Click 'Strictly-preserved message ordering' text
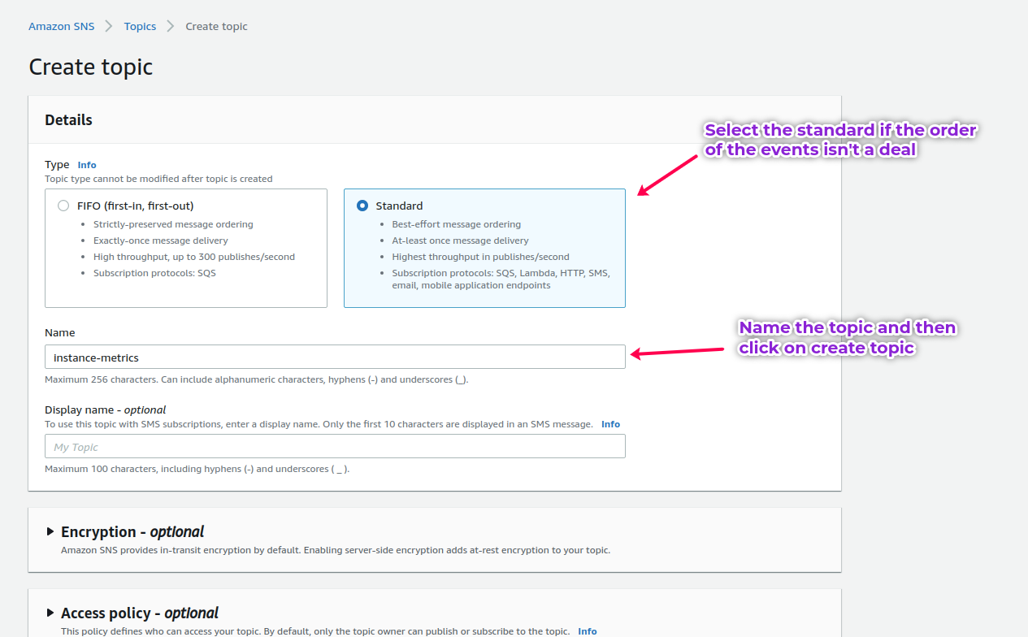1028x637 pixels. (x=173, y=224)
